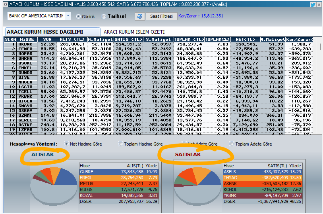This screenshot has width=323, height=214.
Task: Click the Saat Filtresi button
Action: [161, 16]
